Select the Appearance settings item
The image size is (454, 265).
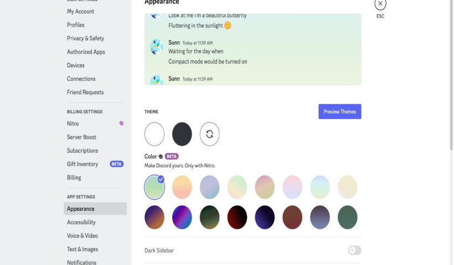click(x=95, y=209)
